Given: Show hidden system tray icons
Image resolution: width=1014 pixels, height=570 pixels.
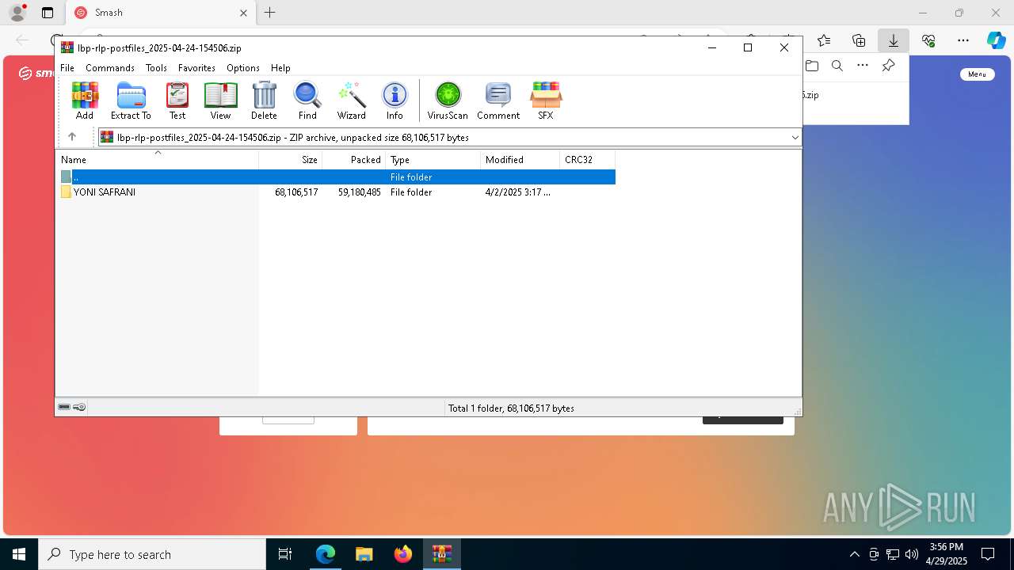Looking at the screenshot, I should tap(854, 554).
